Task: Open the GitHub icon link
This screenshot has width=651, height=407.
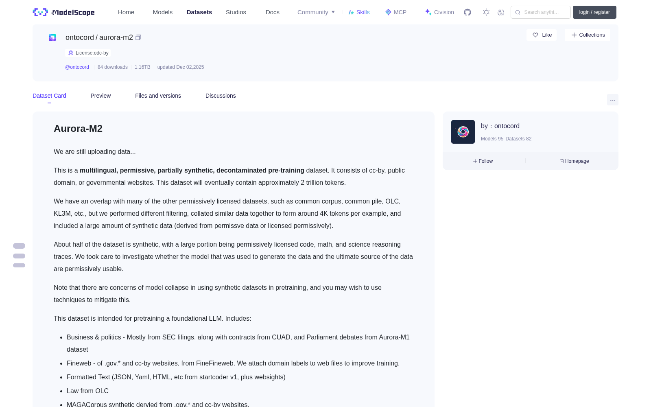Action: click(467, 12)
